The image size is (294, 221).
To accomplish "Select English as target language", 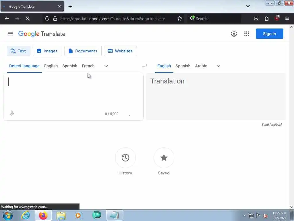I will point(164,66).
